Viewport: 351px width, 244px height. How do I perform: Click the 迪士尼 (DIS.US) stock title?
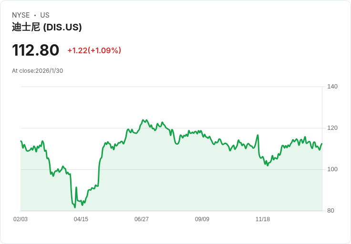coord(47,28)
